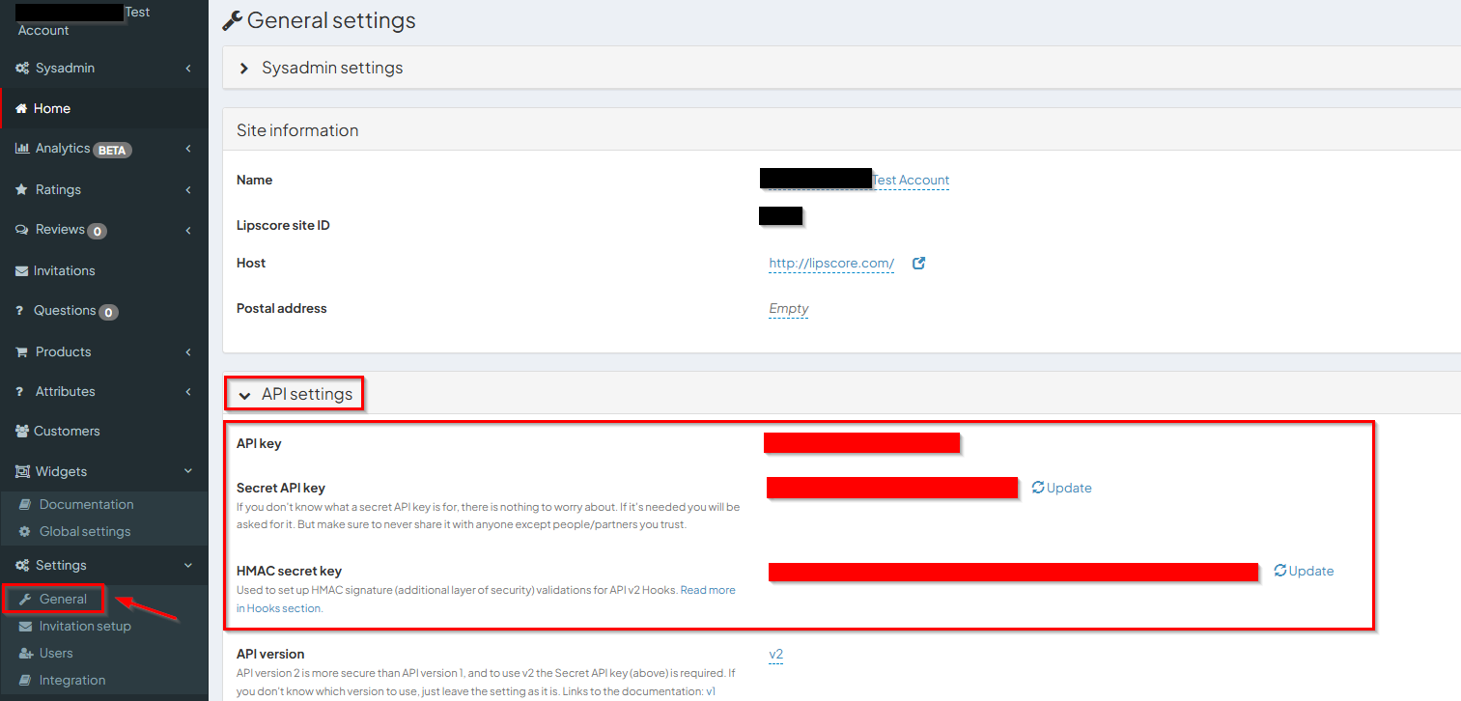This screenshot has width=1461, height=701.
Task: Open the lipscore.com host link
Action: point(831,264)
